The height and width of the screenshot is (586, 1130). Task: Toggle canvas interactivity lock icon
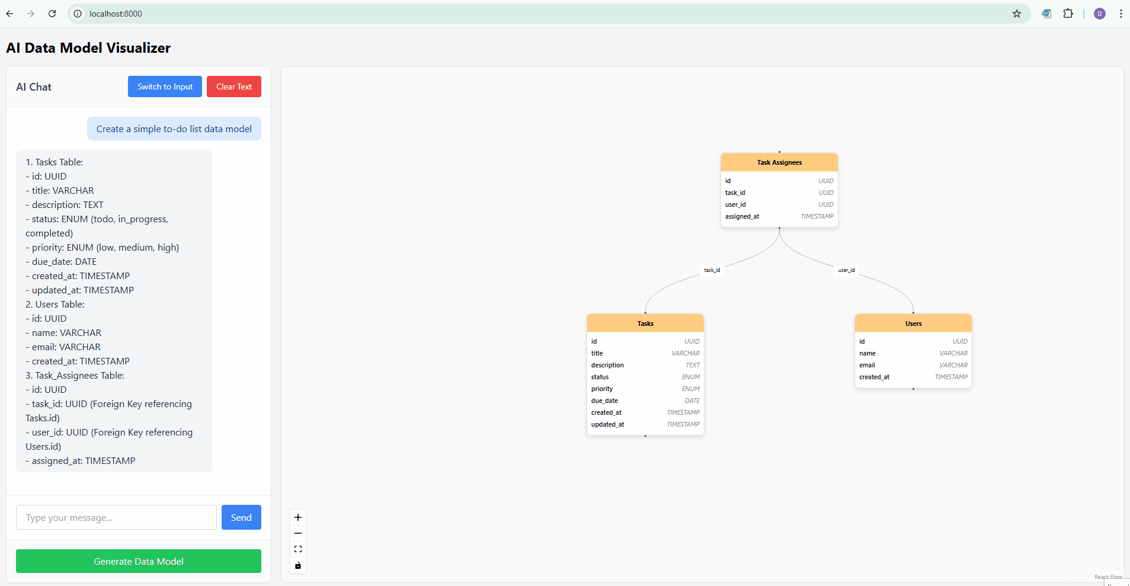(298, 565)
